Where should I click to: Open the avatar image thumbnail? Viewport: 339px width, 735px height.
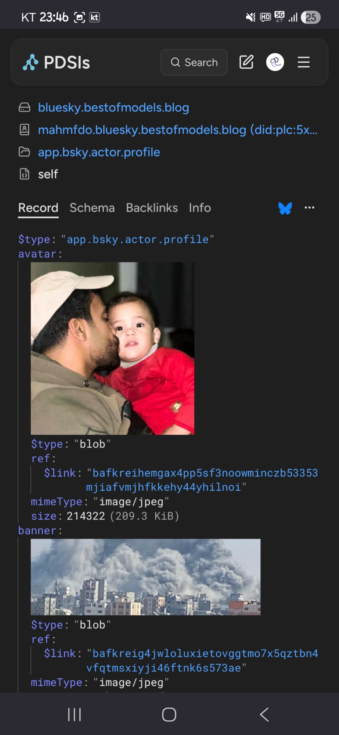(x=112, y=348)
